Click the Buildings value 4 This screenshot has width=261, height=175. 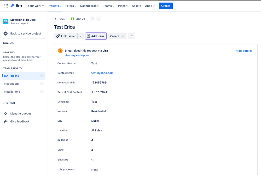pyautogui.click(x=92, y=140)
